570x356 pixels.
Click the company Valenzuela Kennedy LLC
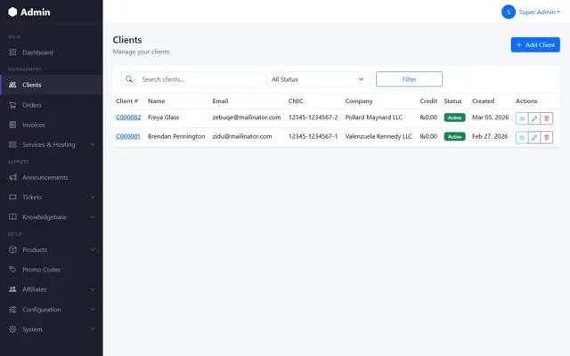pyautogui.click(x=379, y=136)
